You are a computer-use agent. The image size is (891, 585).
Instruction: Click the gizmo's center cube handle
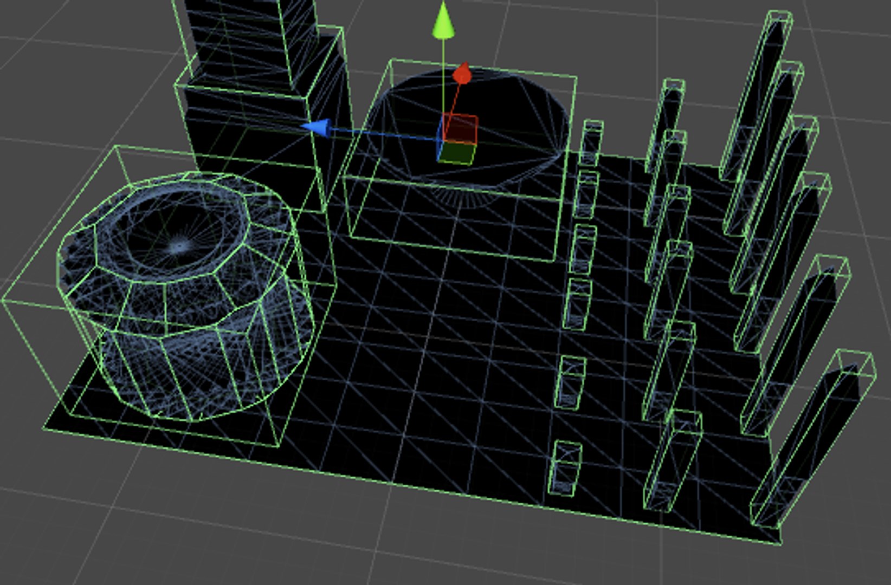click(x=457, y=138)
